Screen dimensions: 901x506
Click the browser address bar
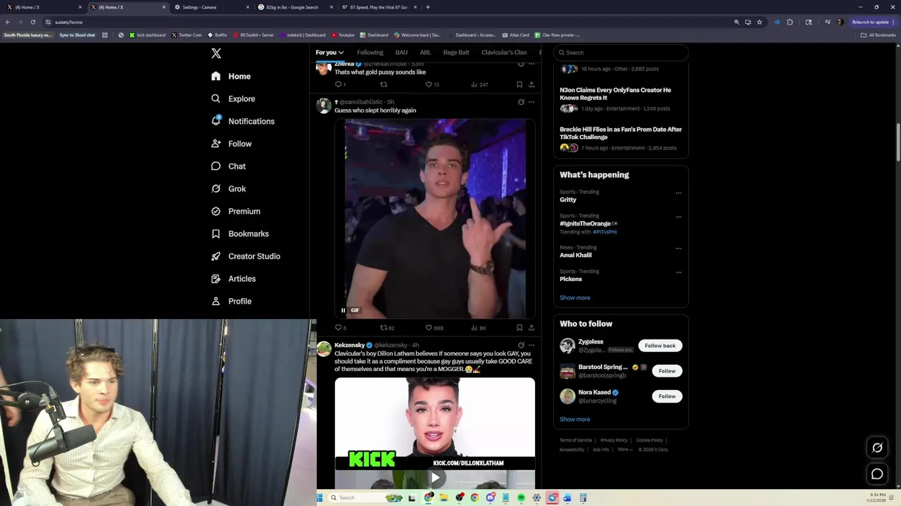(387, 22)
